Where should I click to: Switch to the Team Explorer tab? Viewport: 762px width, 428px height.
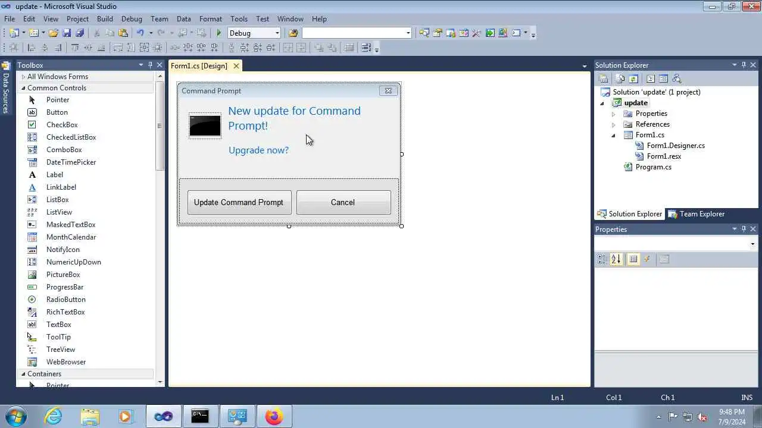(x=697, y=214)
